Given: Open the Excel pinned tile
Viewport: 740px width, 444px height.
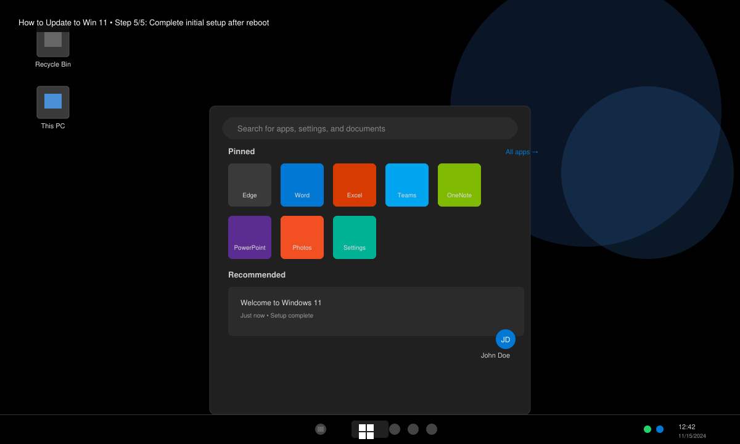Looking at the screenshot, I should [x=355, y=185].
